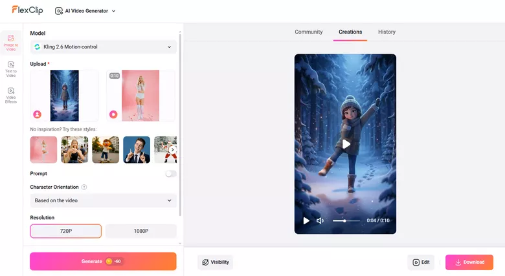The height and width of the screenshot is (276, 505).
Task: Expand the AI Video Generator menu
Action: 85,11
